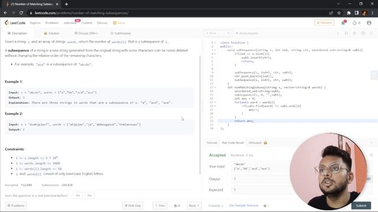This screenshot has width=378, height=212.
Task: Click the Pick One shuffle button
Action: tap(132, 206)
